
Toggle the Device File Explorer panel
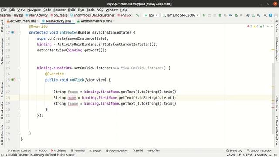pyautogui.click(x=276, y=131)
